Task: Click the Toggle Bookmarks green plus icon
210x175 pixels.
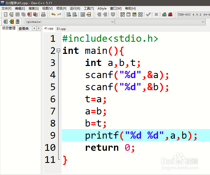Action: 12,22
